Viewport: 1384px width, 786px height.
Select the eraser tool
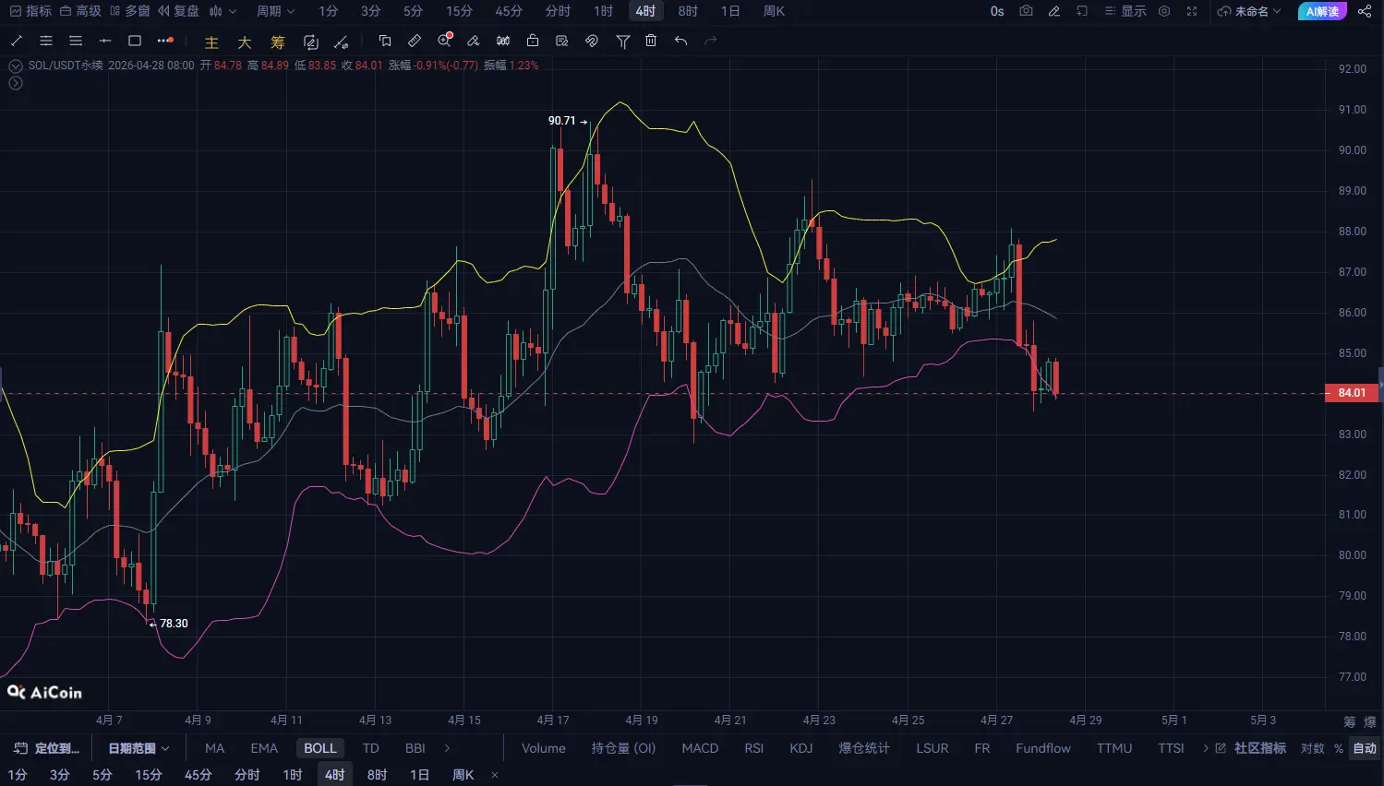coord(474,41)
